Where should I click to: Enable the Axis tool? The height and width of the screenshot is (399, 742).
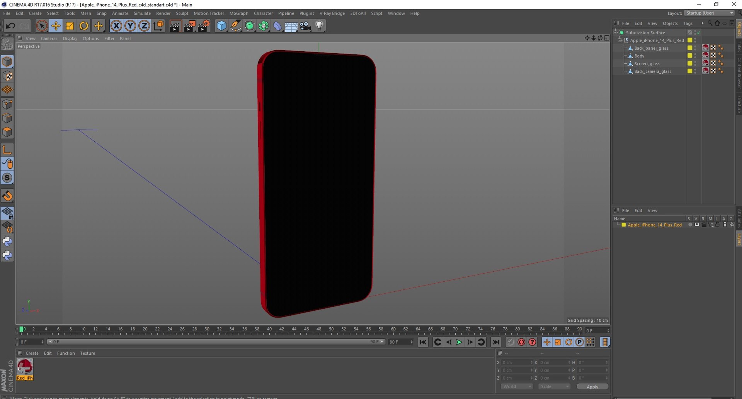[7, 150]
